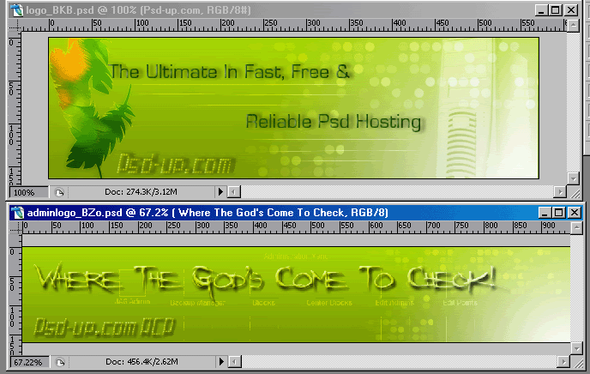Click scroll up arrow in adminlogo_BZo.psd window

click(x=576, y=228)
